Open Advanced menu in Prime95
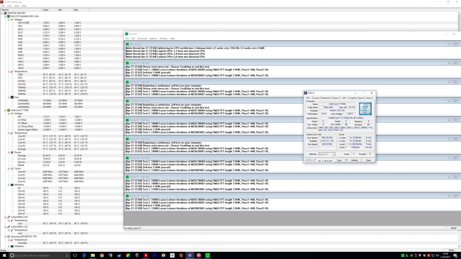 coord(142,38)
